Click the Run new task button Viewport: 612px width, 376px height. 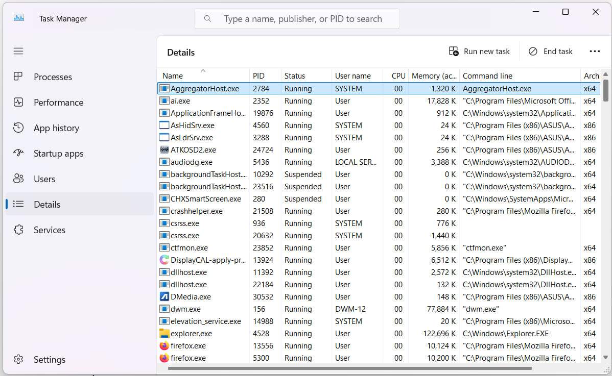click(479, 52)
